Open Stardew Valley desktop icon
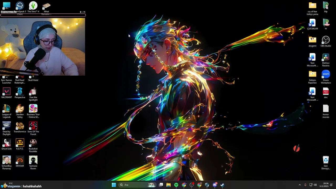336x189 pixels. click(20, 109)
